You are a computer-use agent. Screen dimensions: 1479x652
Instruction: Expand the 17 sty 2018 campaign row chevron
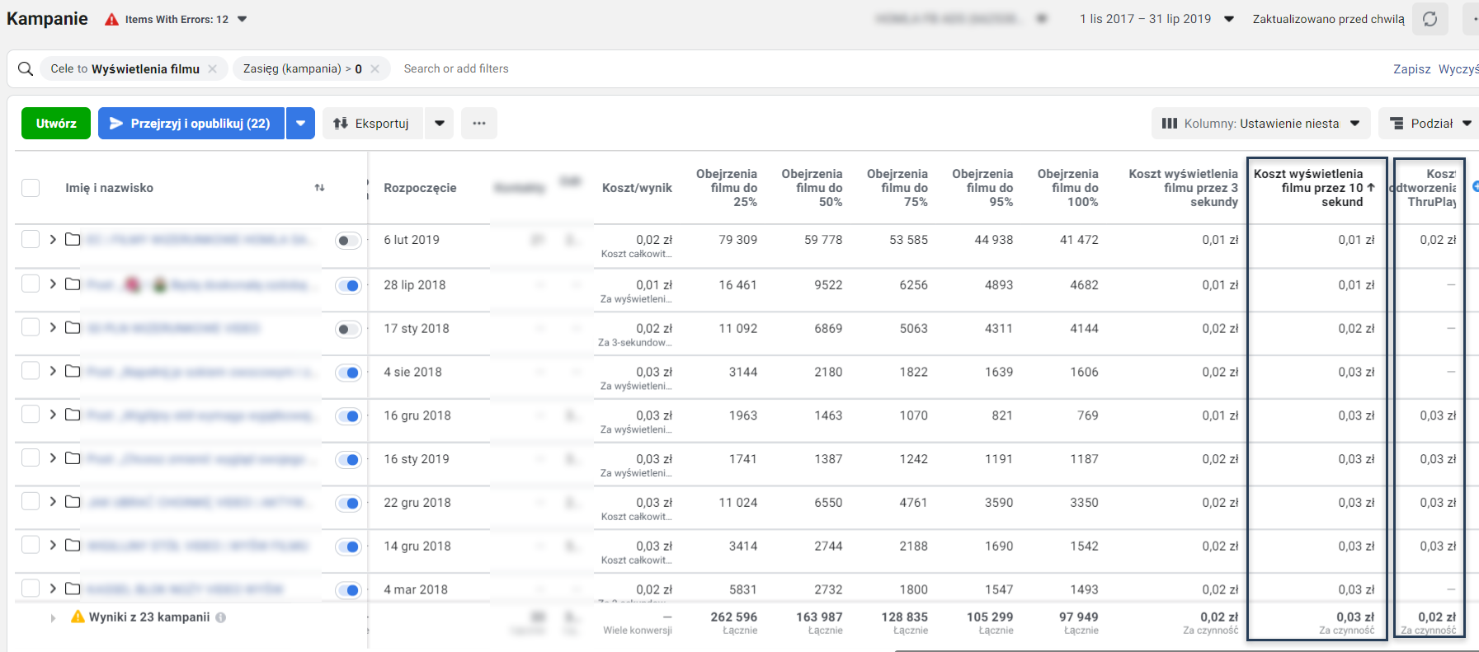coord(53,327)
